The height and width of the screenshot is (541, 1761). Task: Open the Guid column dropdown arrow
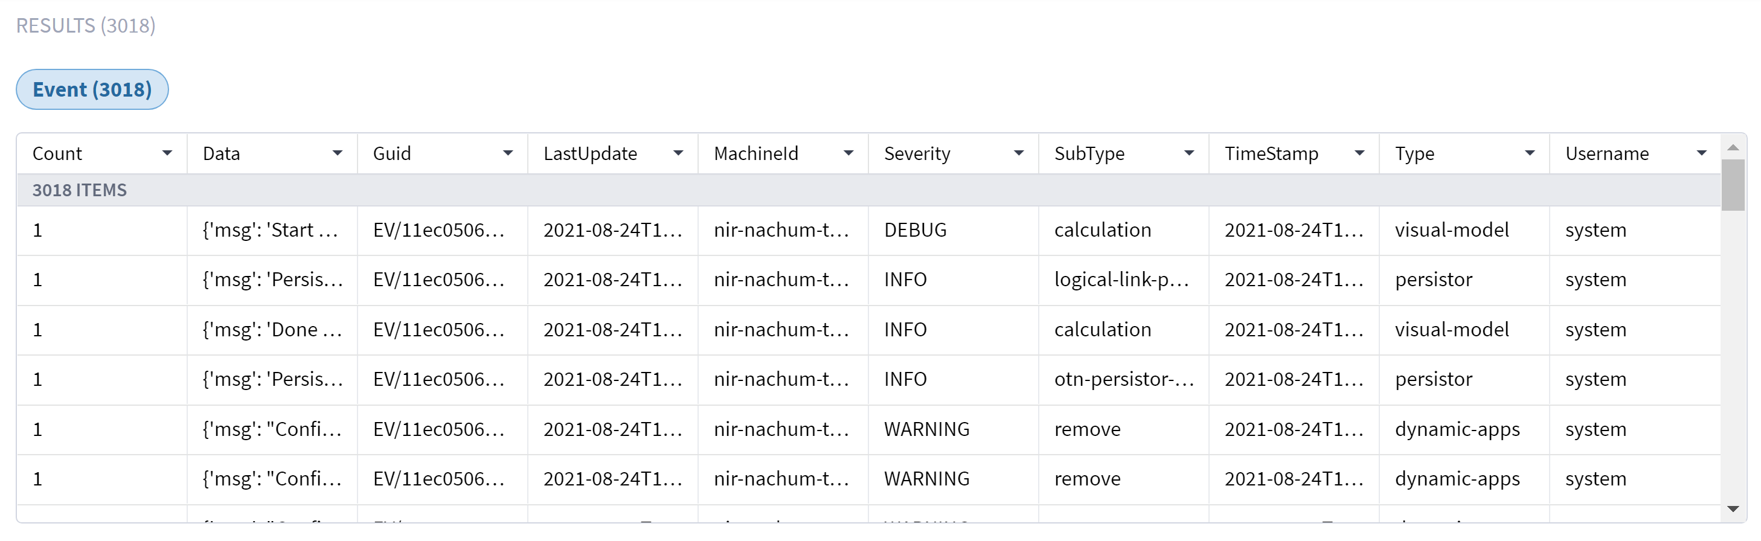pyautogui.click(x=507, y=154)
